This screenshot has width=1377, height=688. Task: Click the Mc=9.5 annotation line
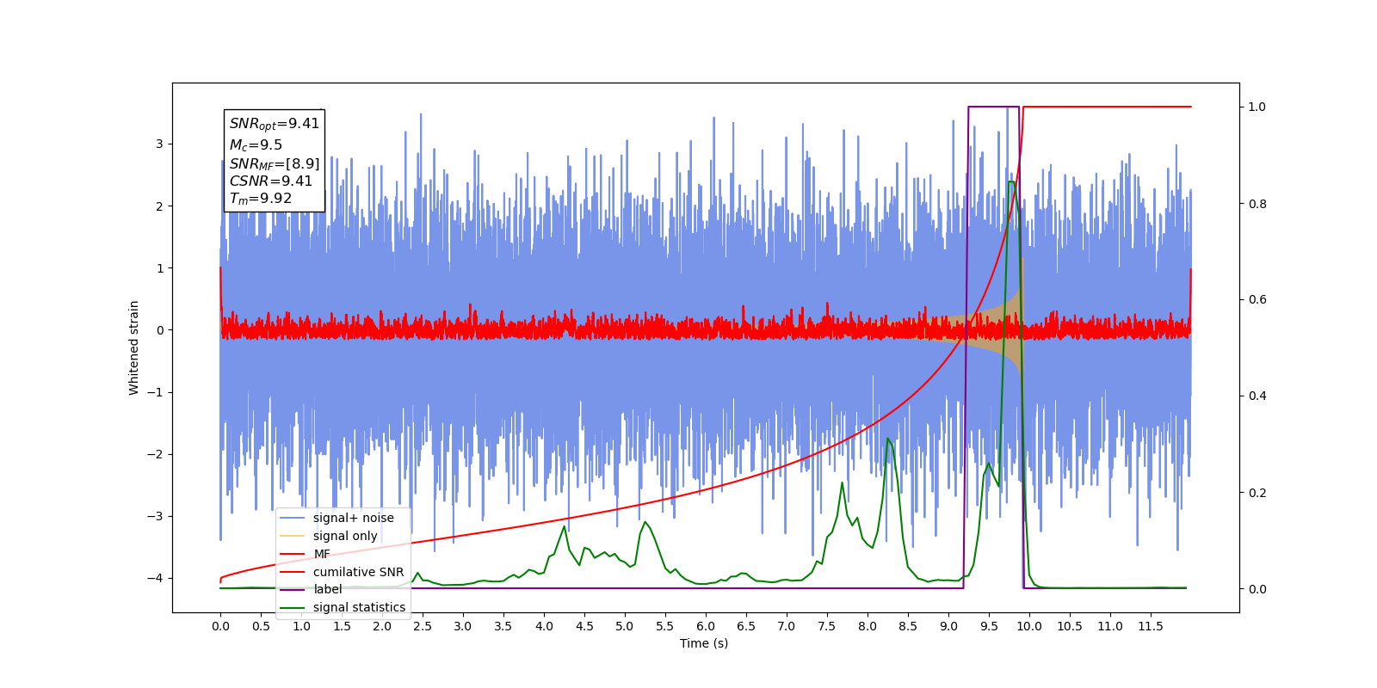click(x=256, y=145)
